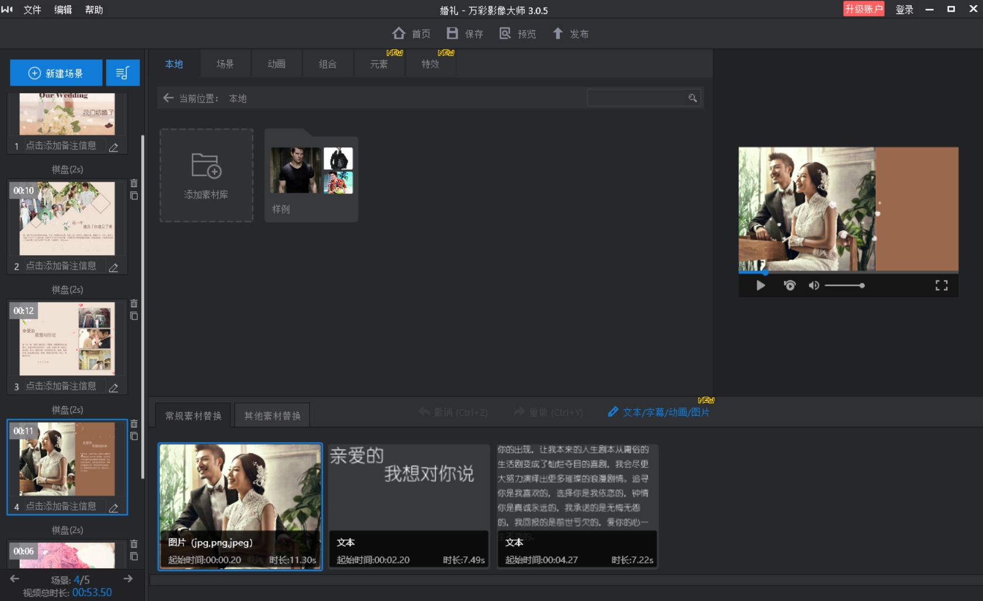Viewport: 983px width, 601px height.
Task: Open the 预览 preview from top toolbar
Action: point(518,33)
